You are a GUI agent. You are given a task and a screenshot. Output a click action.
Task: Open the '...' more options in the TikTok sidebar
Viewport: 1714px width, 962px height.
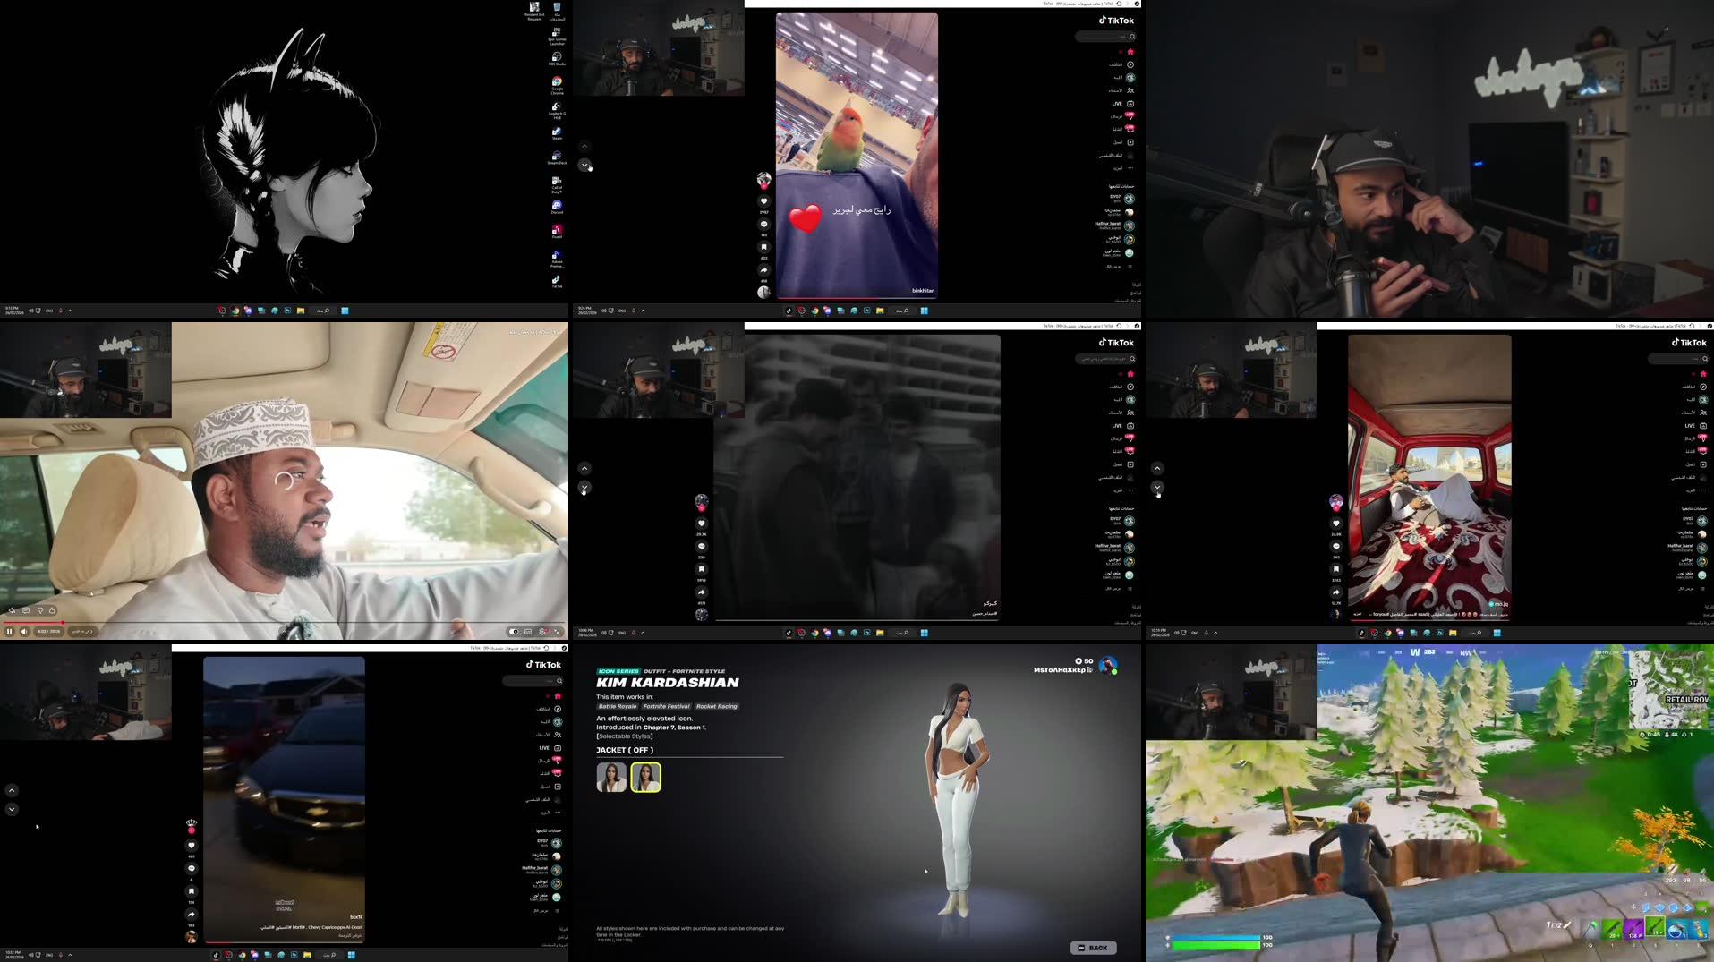coord(1130,167)
